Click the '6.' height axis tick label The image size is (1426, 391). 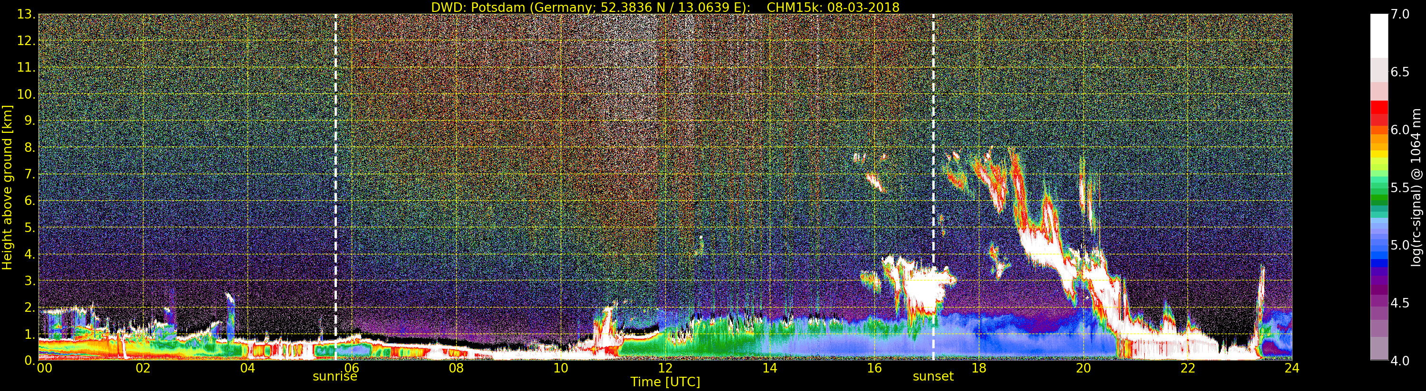click(x=29, y=201)
